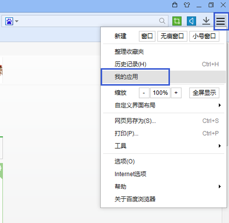The width and height of the screenshot is (229, 223).
Task: Increase zoom with the plus button
Action: (x=176, y=93)
